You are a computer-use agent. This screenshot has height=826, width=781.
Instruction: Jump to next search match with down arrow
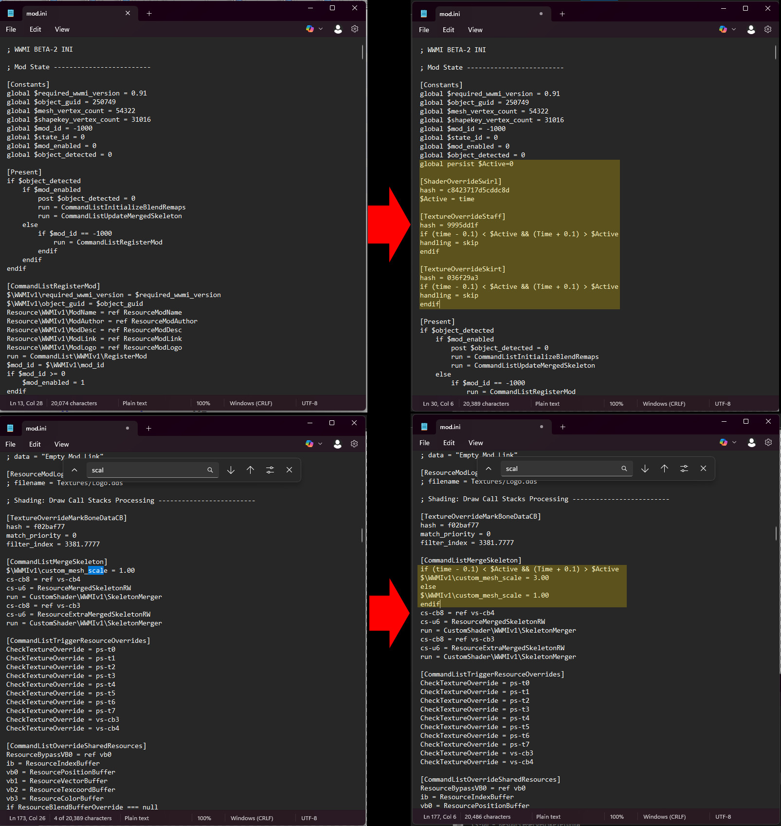[x=231, y=469]
